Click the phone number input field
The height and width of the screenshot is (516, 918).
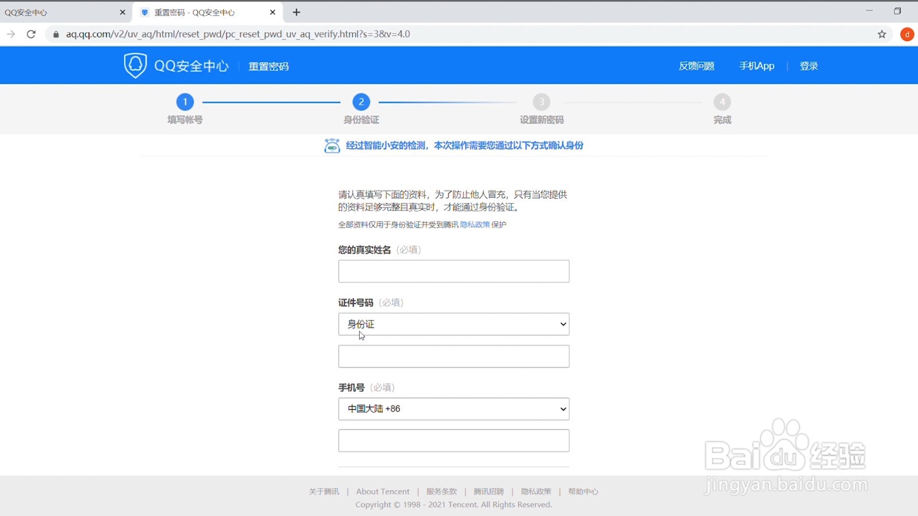454,441
